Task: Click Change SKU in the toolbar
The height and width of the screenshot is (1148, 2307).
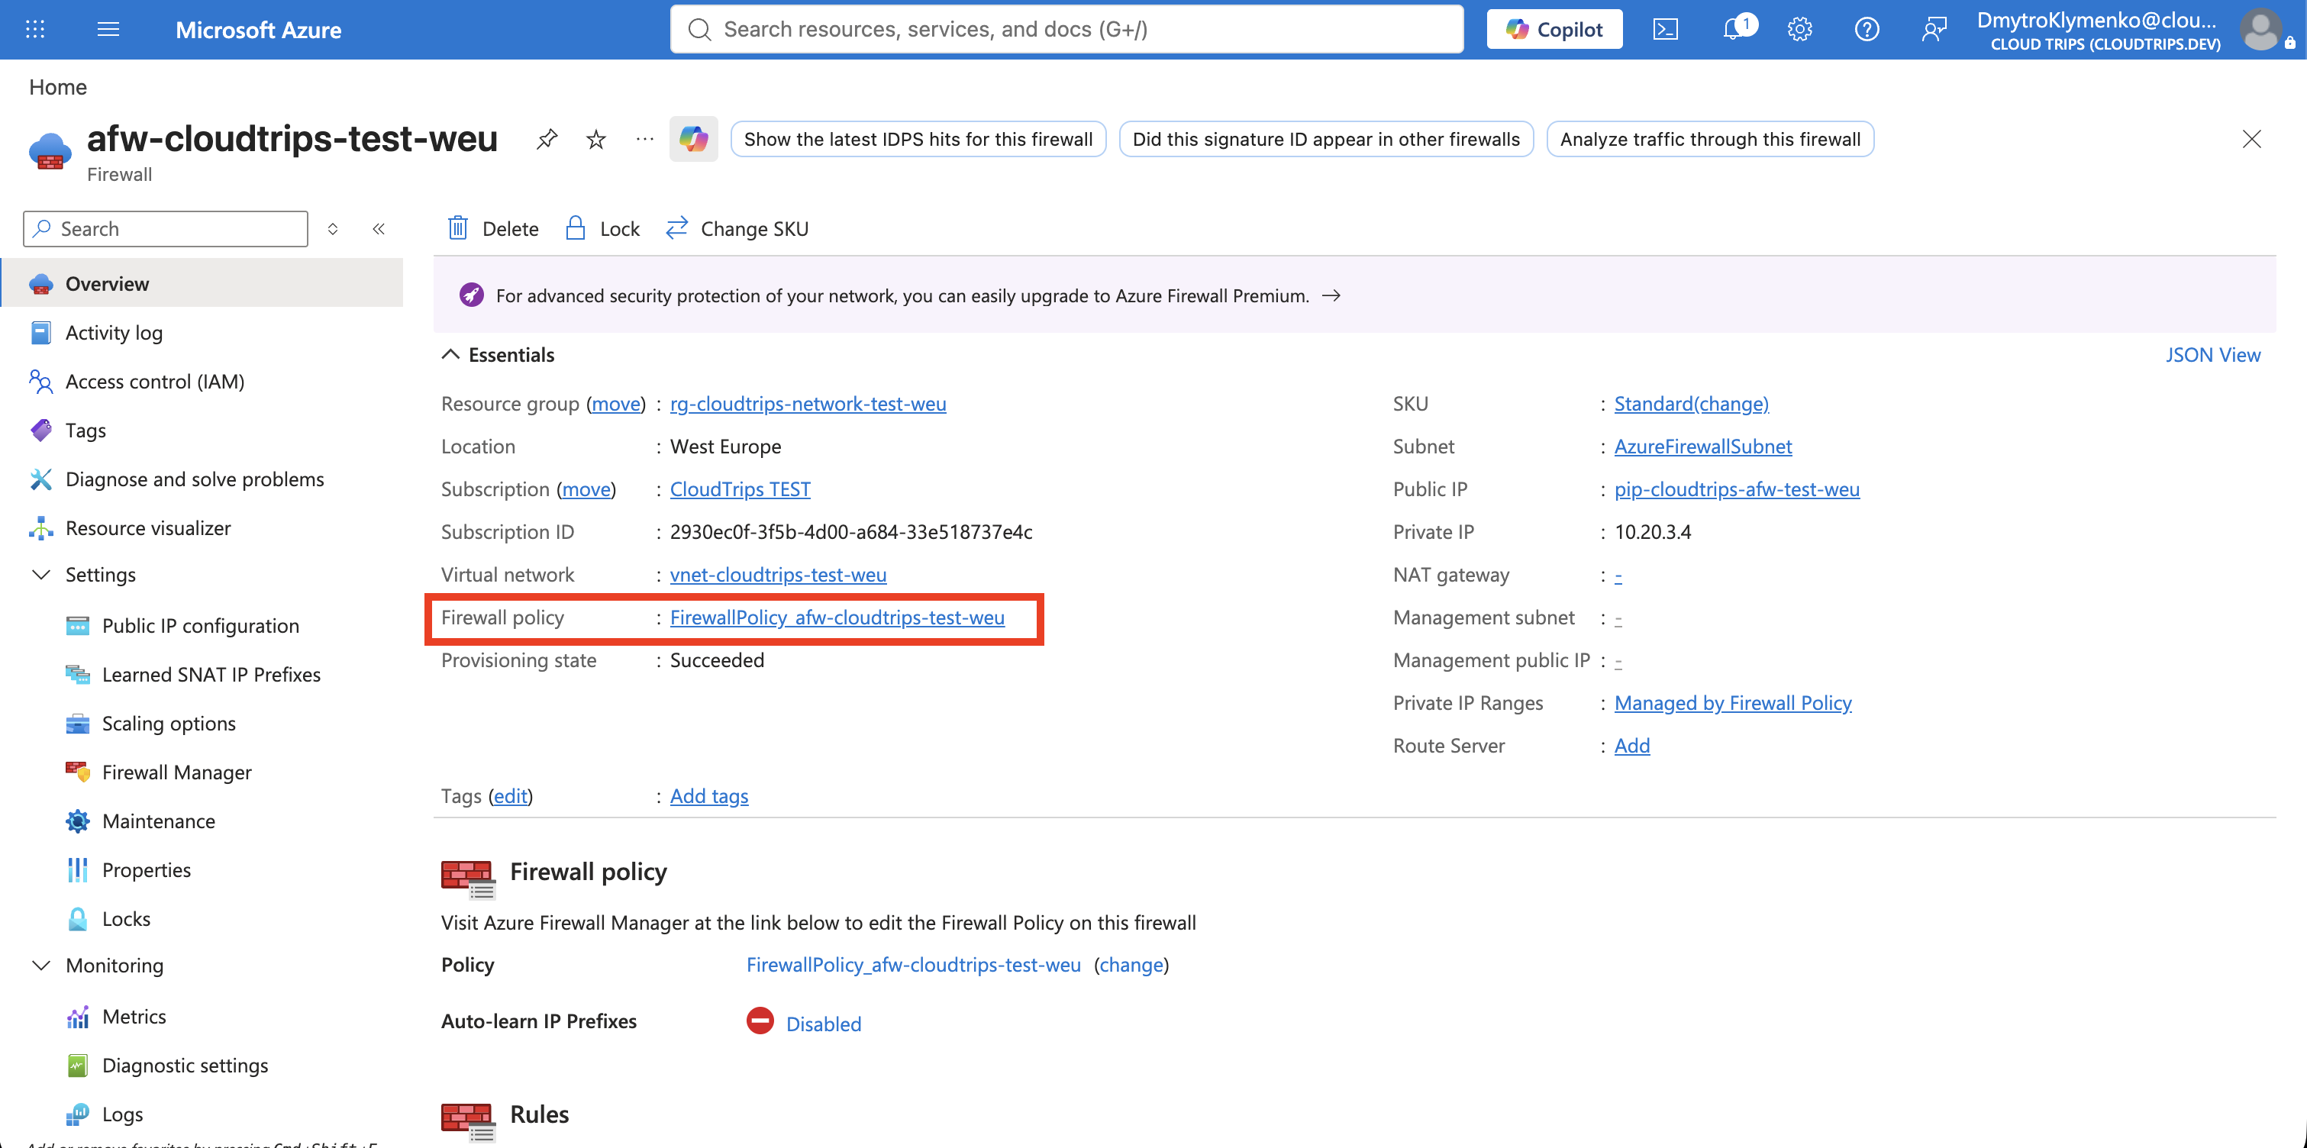Action: click(737, 229)
